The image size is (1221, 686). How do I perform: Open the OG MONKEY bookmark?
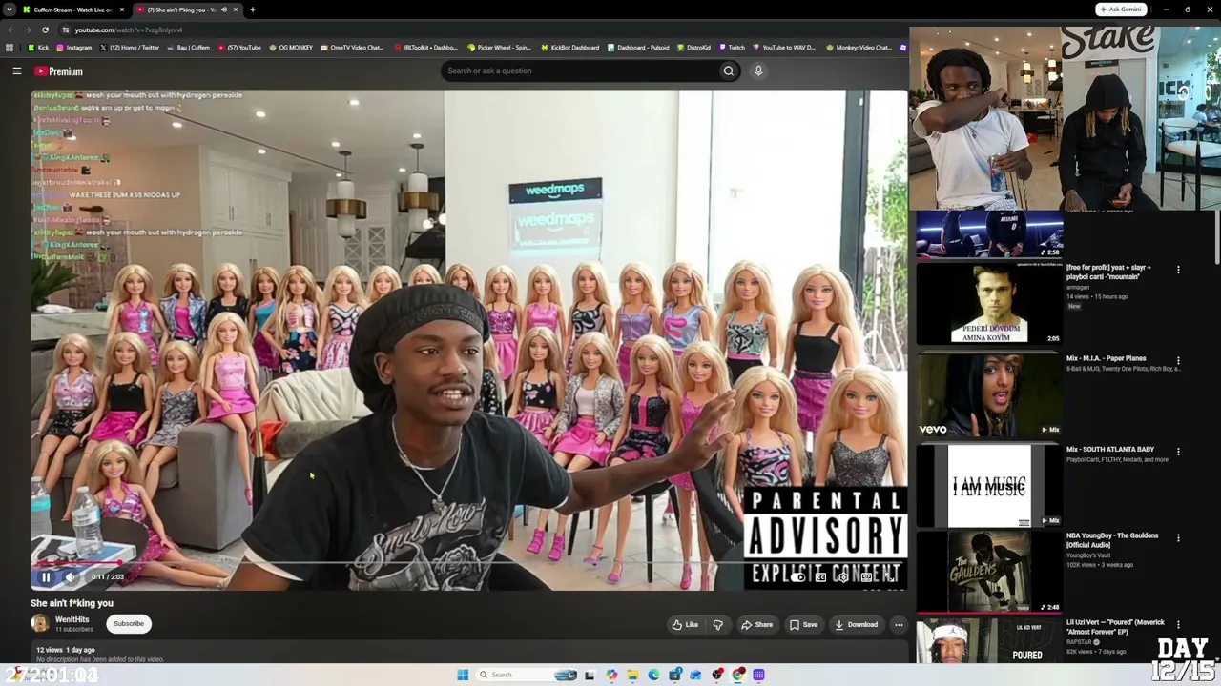pyautogui.click(x=291, y=48)
